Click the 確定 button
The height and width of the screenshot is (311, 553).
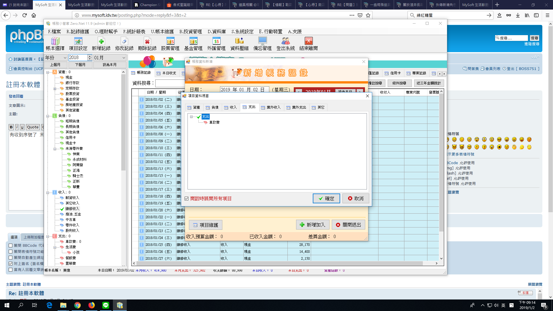pyautogui.click(x=326, y=198)
